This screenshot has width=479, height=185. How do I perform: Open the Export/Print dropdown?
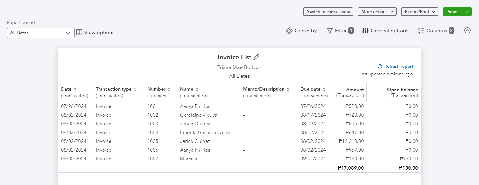pyautogui.click(x=420, y=12)
